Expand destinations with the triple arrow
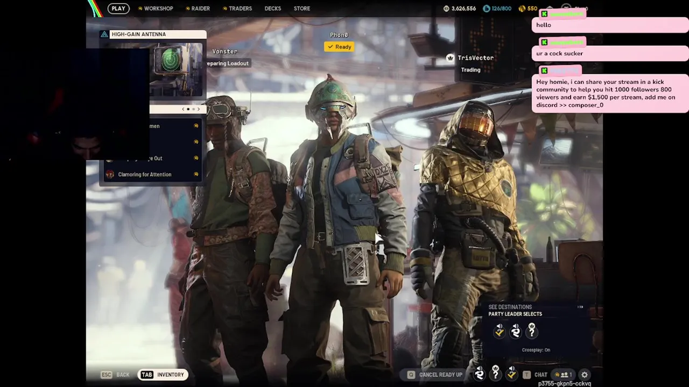This screenshot has height=387, width=689. 580,307
